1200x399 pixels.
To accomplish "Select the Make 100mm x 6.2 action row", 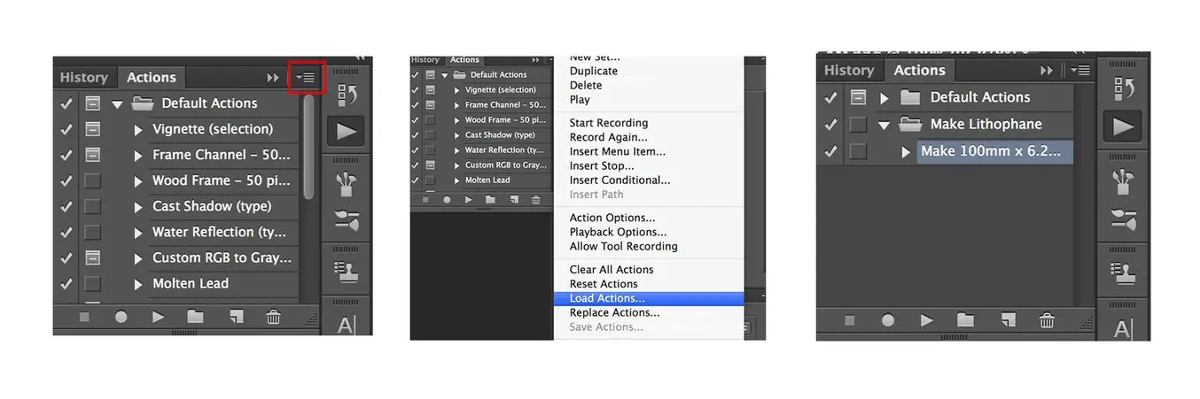I will click(x=993, y=151).
